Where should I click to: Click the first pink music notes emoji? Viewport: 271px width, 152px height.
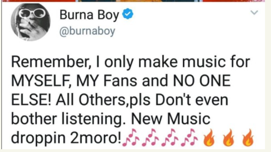click(x=131, y=138)
